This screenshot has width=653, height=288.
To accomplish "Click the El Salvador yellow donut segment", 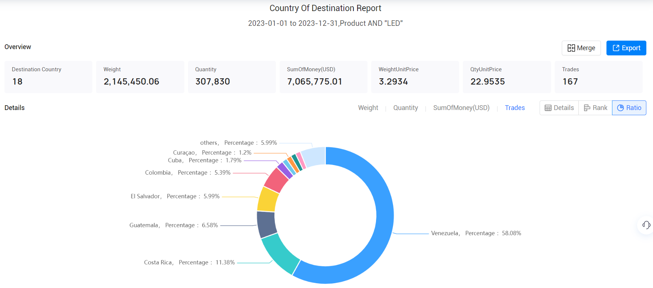I will pos(268,199).
